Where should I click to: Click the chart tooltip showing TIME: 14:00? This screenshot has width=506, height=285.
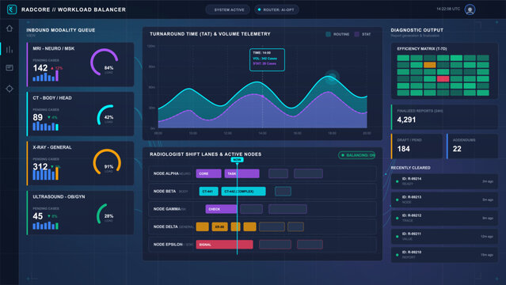tap(267, 59)
